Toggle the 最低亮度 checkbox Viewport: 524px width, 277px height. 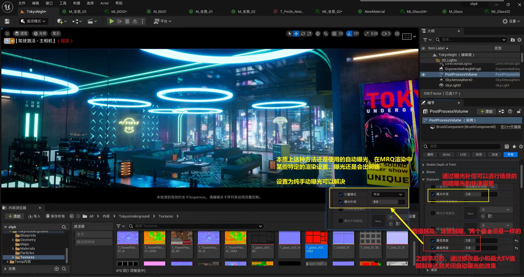(x=433, y=241)
